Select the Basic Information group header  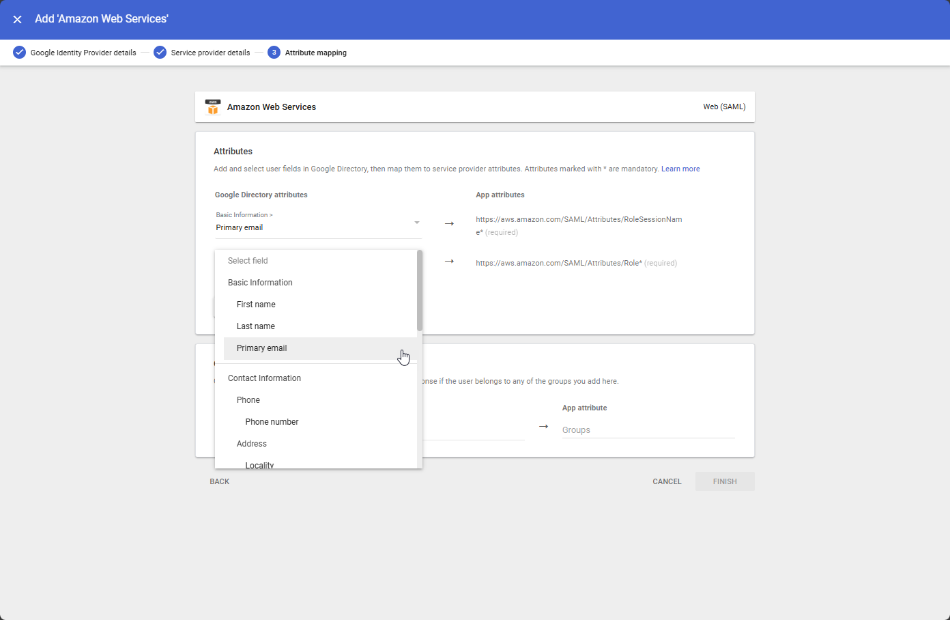coord(316,283)
